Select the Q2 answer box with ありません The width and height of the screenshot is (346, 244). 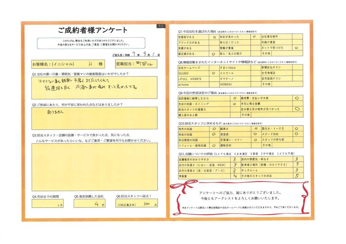94,118
